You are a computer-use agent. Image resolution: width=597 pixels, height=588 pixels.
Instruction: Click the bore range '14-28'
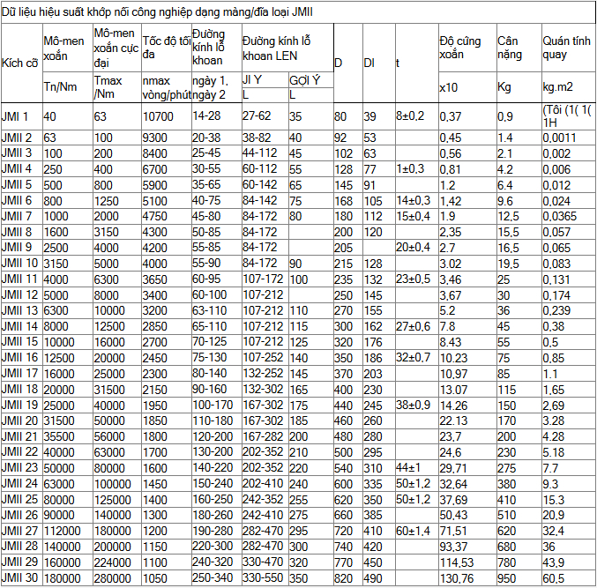click(206, 115)
